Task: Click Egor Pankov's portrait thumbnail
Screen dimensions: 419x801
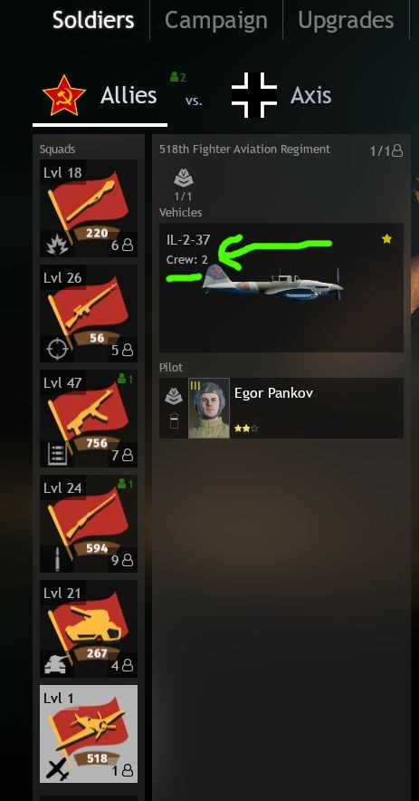Action: (x=209, y=408)
